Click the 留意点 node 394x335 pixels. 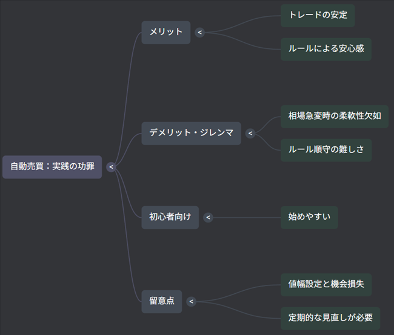(161, 301)
